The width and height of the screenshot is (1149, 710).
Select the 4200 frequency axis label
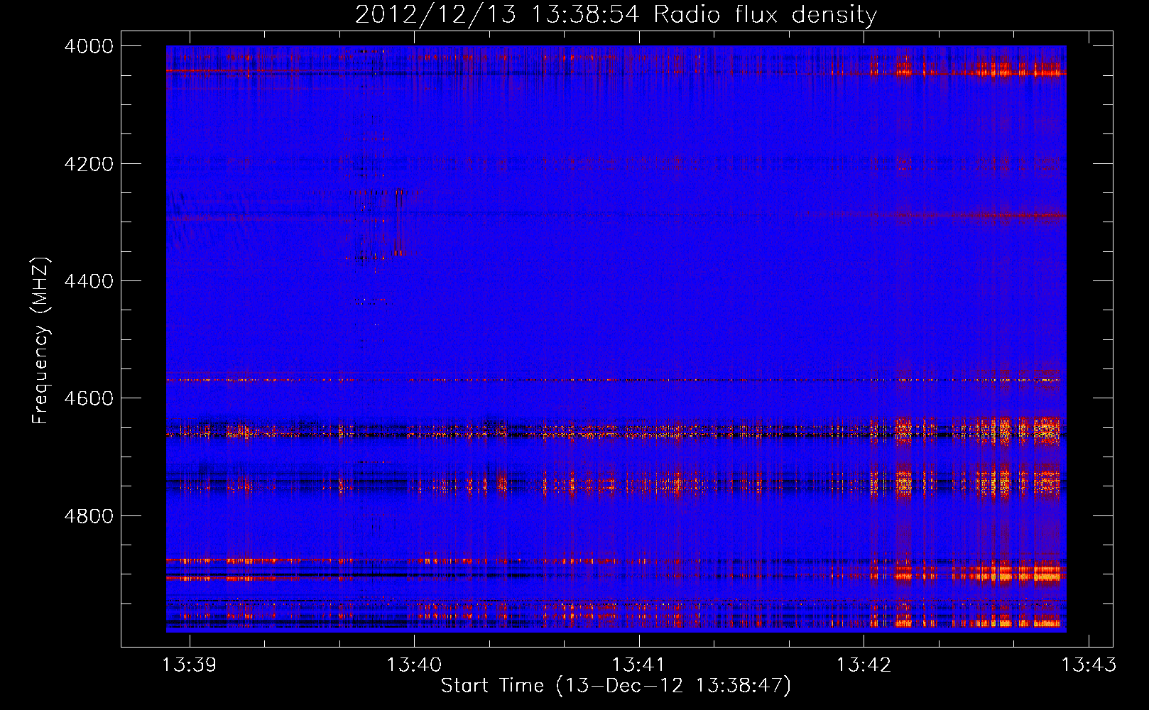pyautogui.click(x=89, y=164)
